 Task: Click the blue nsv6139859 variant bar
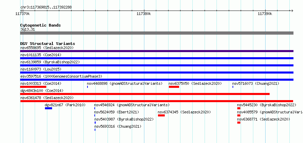coord(157,65)
